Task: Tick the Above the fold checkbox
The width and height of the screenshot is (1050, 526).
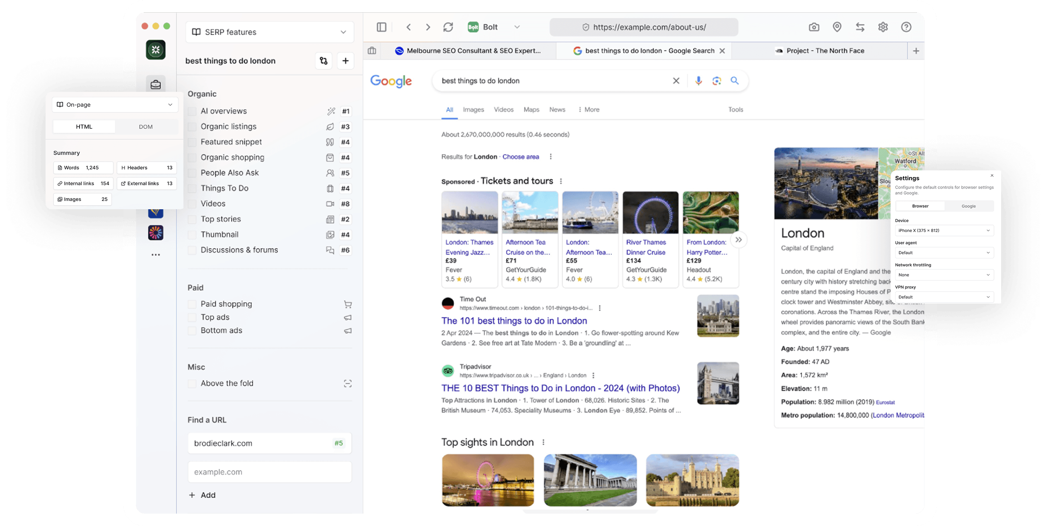Action: point(192,384)
